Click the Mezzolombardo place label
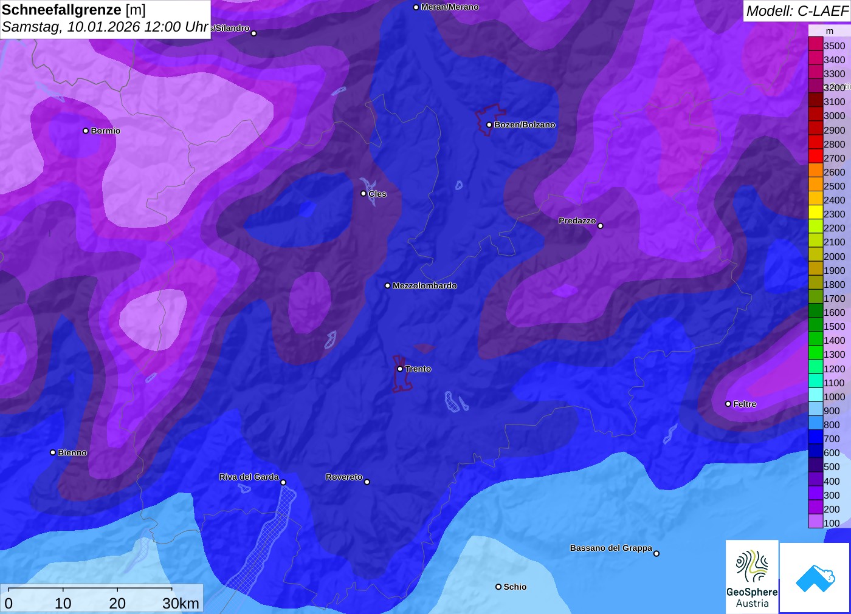The height and width of the screenshot is (614, 851). click(424, 285)
